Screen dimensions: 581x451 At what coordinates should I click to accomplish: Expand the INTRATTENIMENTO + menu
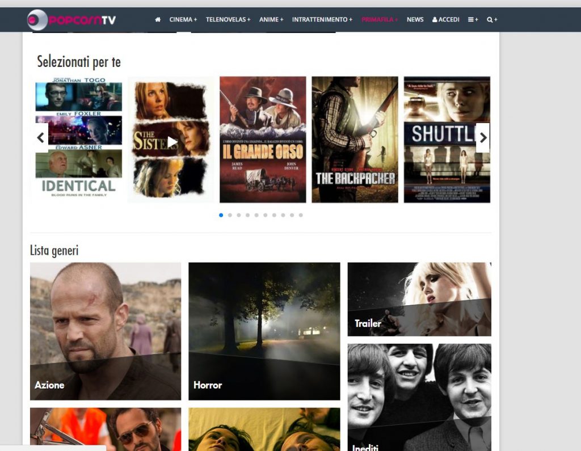click(322, 20)
